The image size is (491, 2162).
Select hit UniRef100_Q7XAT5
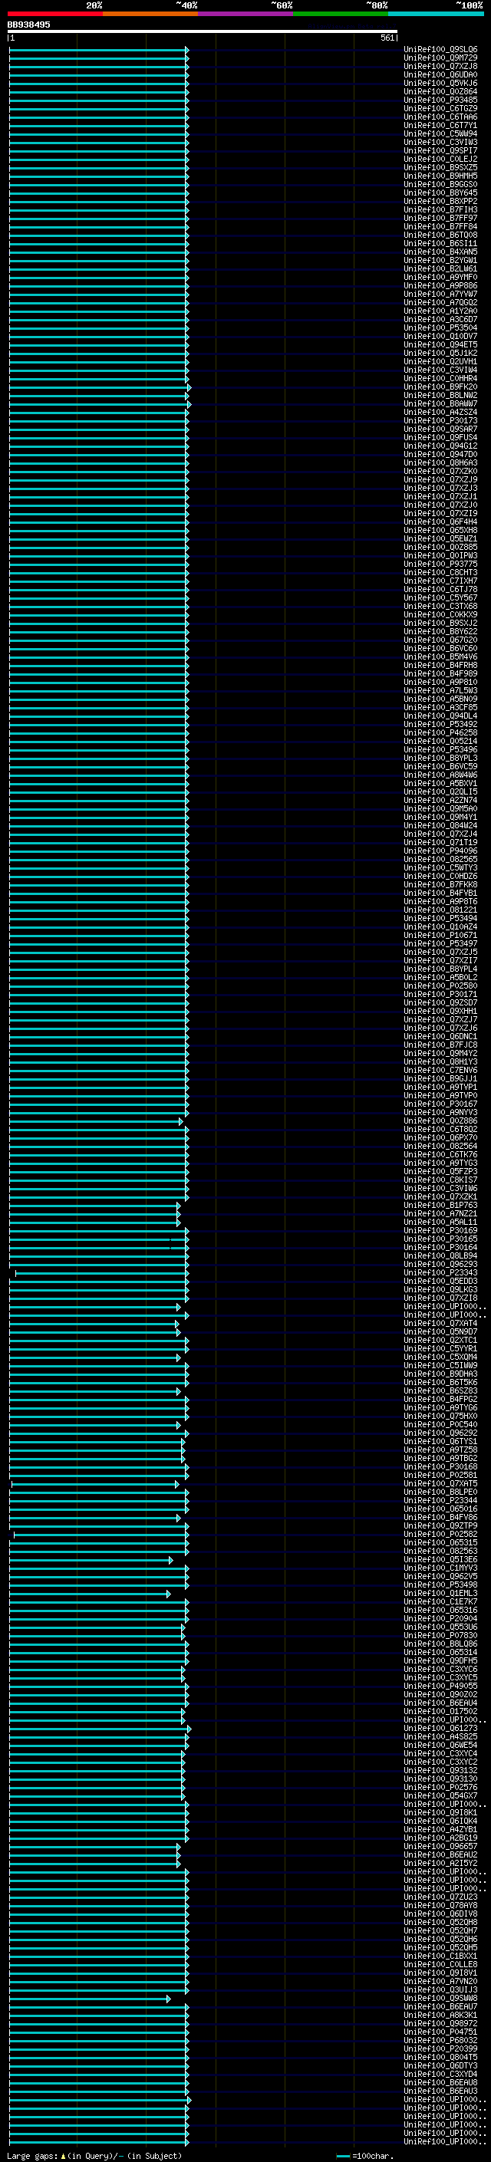tap(440, 1483)
